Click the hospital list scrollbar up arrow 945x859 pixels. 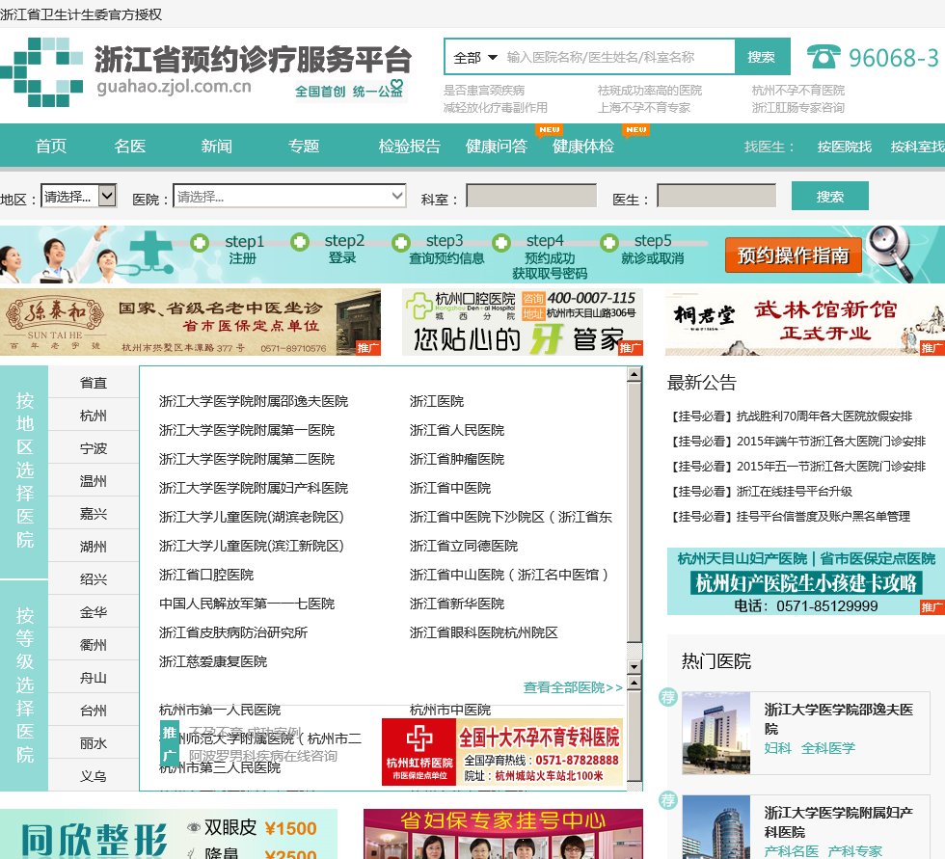pyautogui.click(x=634, y=375)
